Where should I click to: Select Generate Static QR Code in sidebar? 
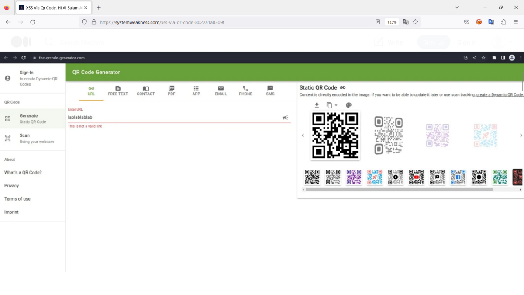pyautogui.click(x=33, y=118)
